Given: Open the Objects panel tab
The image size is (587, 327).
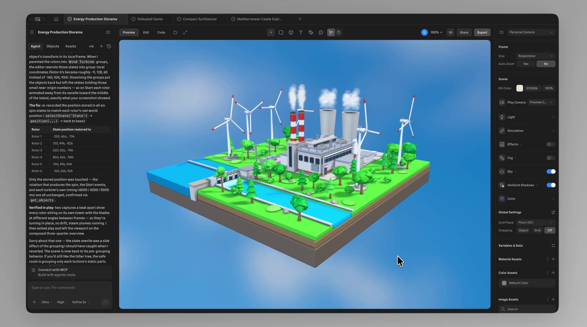Looking at the screenshot, I should (x=53, y=46).
